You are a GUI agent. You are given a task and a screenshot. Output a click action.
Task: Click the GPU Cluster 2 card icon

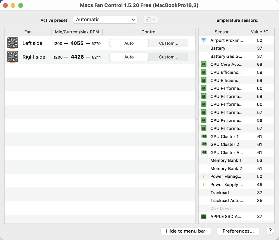[x=204, y=144]
